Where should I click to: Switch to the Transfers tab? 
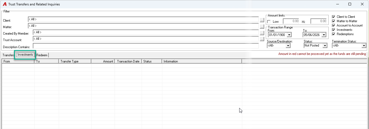pyautogui.click(x=8, y=55)
